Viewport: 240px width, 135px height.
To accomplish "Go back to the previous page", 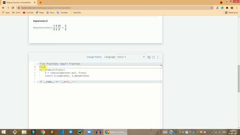I will tap(3, 8).
